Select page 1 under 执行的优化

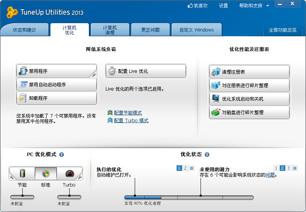pos(179,168)
